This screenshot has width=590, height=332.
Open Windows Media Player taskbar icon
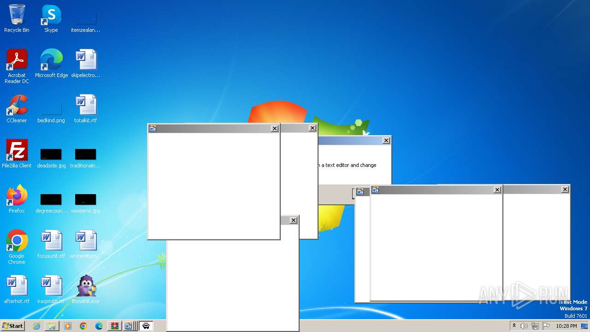tap(68, 326)
